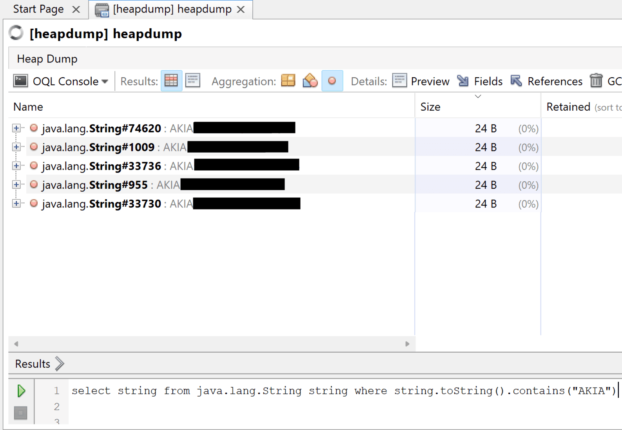Aggregate results by packages icon
Image resolution: width=622 pixels, height=430 pixels.
288,81
